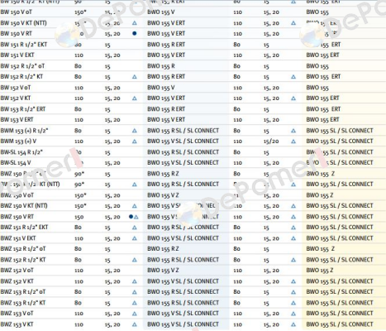Viewport: 386px width, 331px height.
Task: Click "BW 152 R 1/2" KT" model name
Action: 21,76
